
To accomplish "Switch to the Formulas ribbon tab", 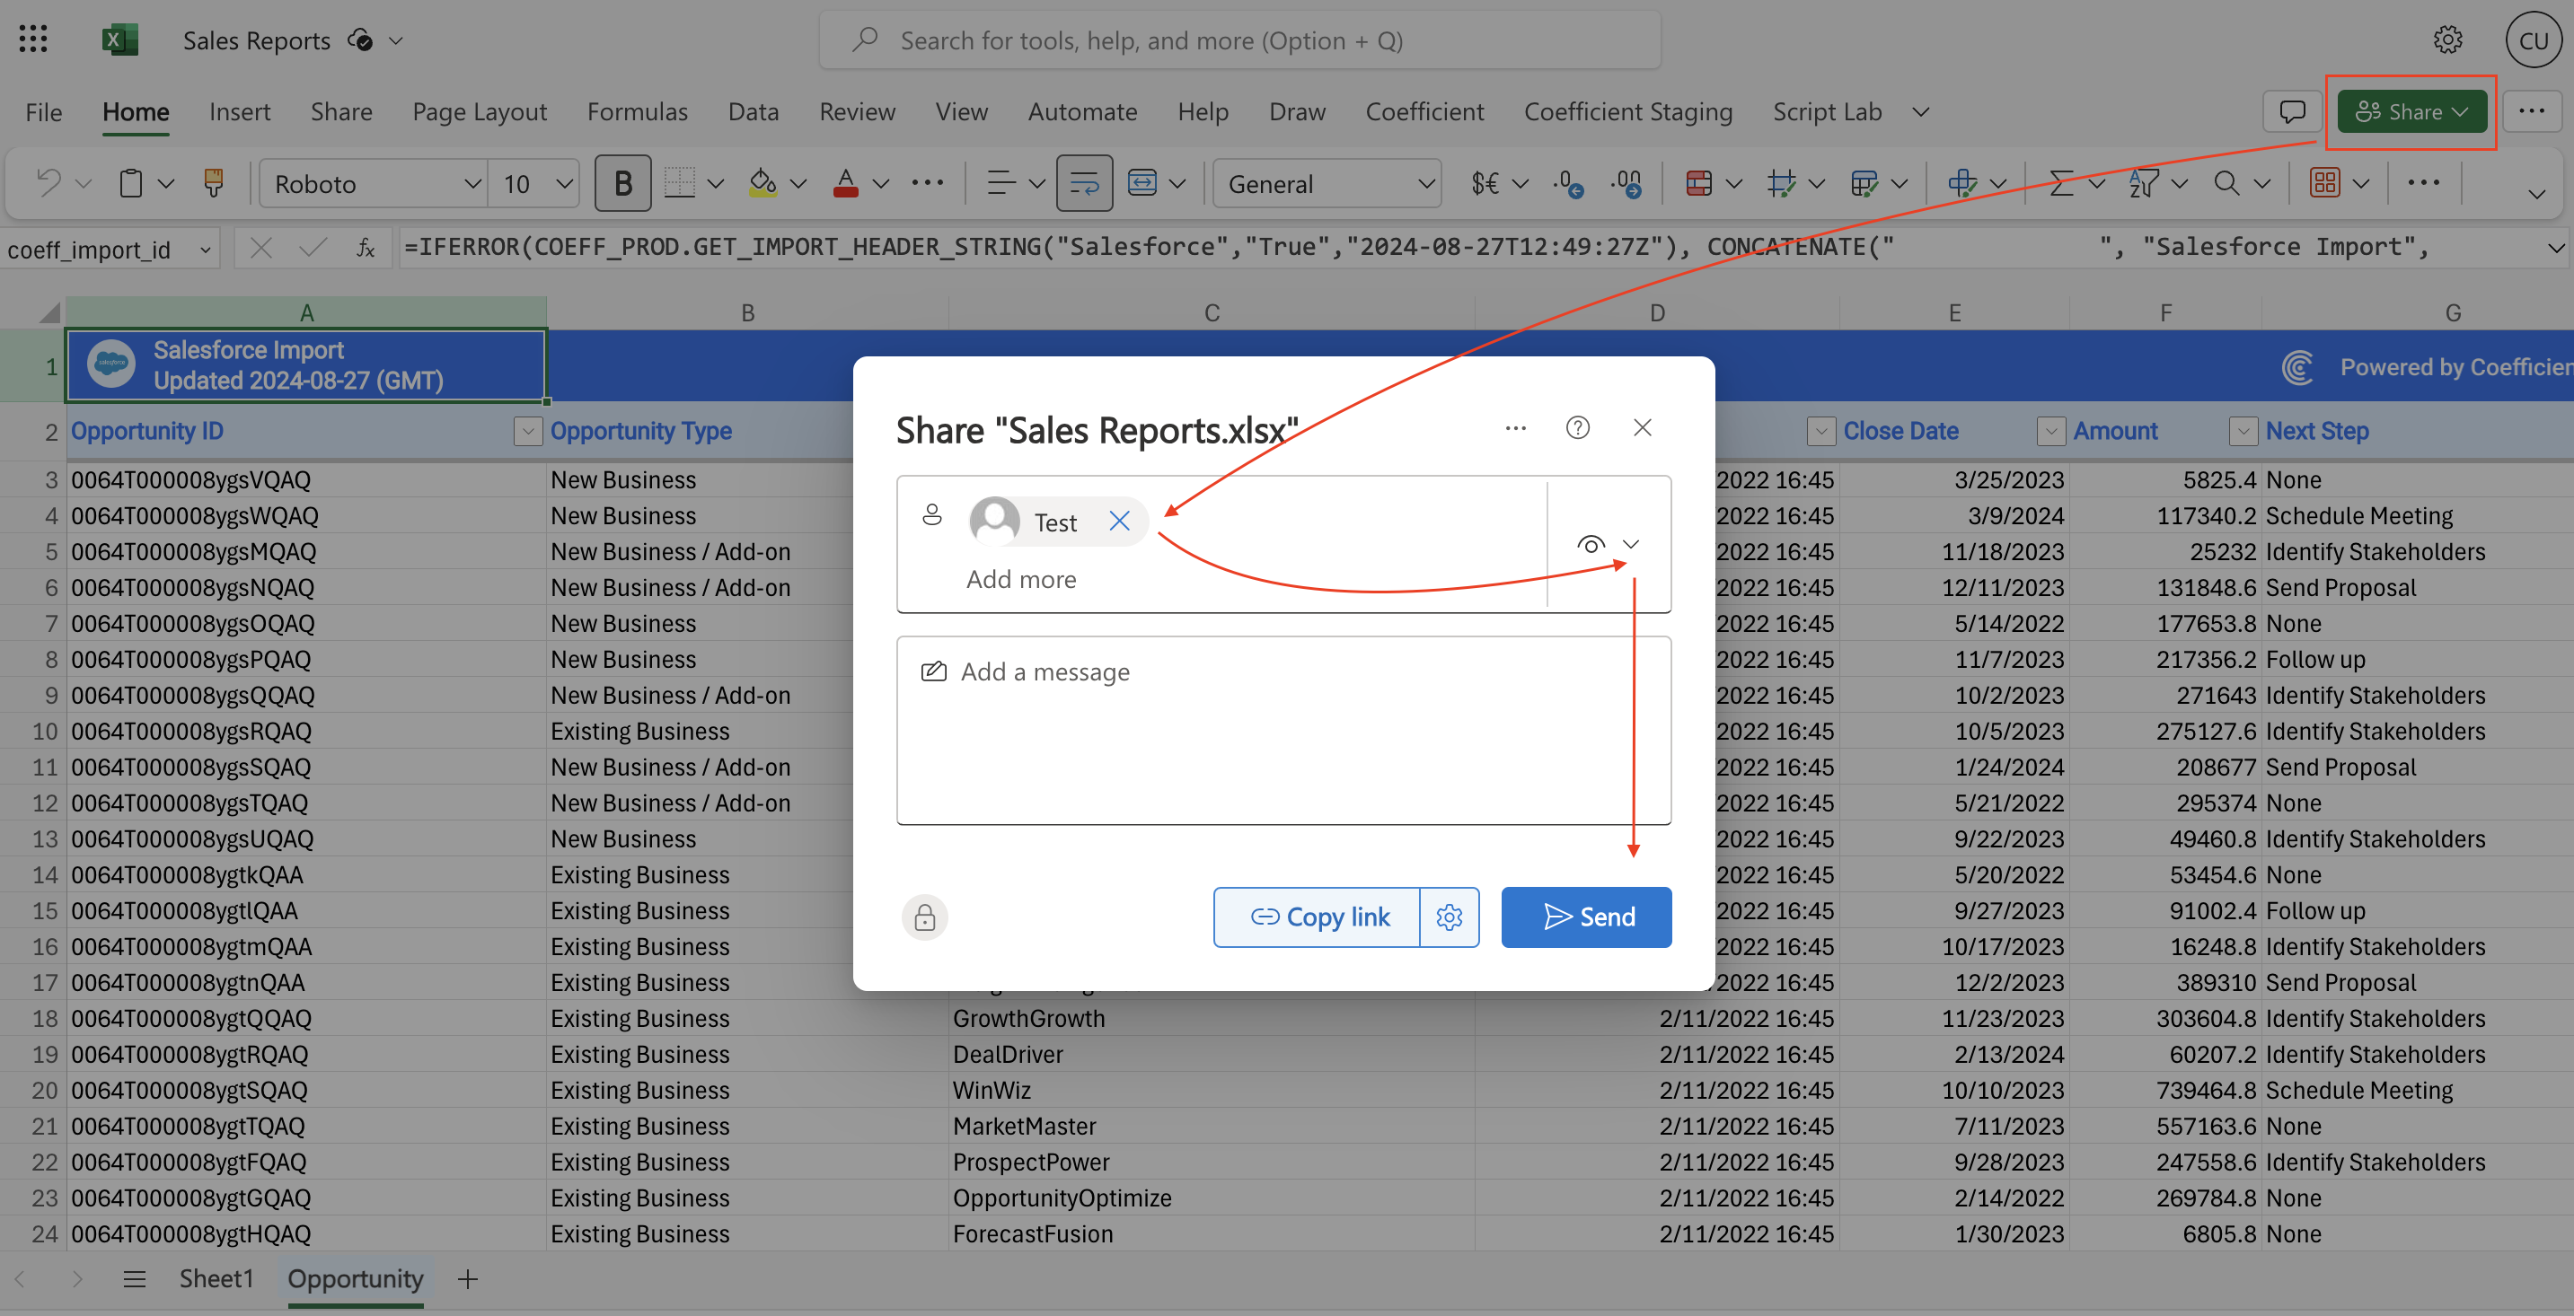I will [x=637, y=112].
